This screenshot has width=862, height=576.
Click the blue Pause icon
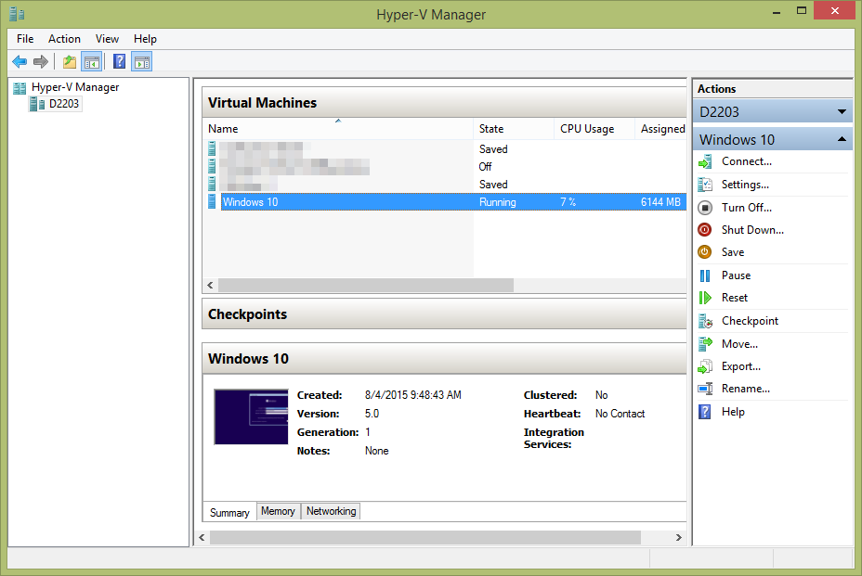[705, 275]
